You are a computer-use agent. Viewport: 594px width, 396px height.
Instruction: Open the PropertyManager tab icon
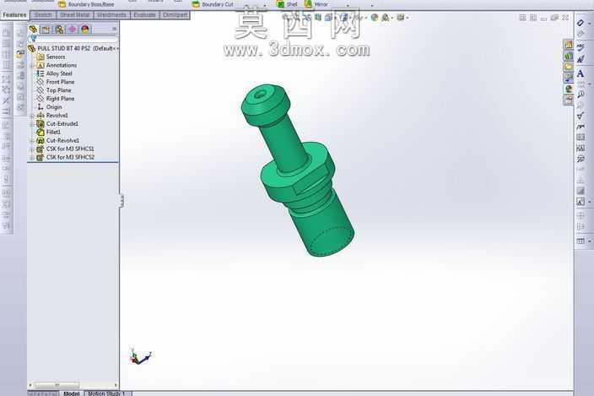point(46,30)
